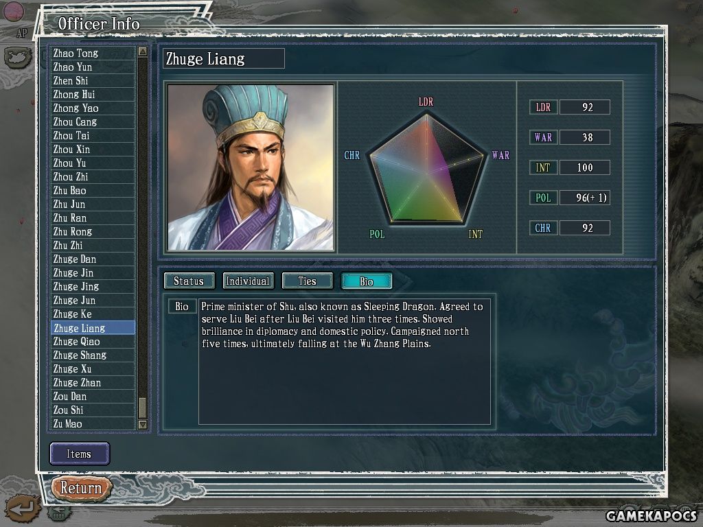Click the officer list scroll-down arrow
Screen dimensions: 703x527
point(143,424)
